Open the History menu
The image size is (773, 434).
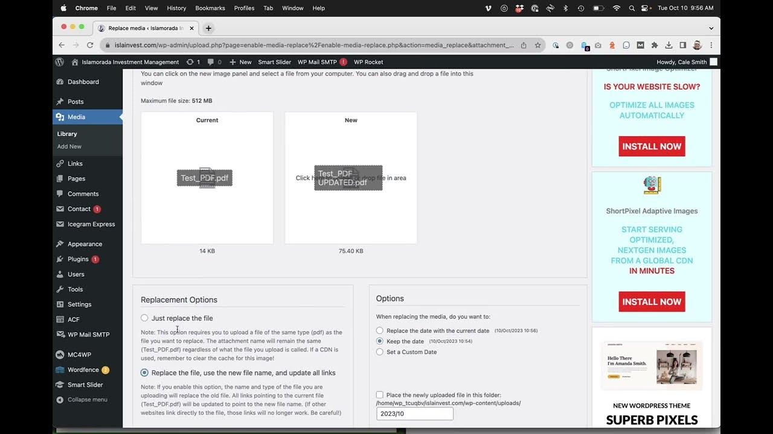click(176, 8)
